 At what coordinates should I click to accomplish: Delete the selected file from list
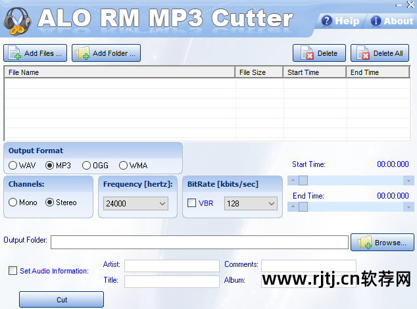coord(319,53)
